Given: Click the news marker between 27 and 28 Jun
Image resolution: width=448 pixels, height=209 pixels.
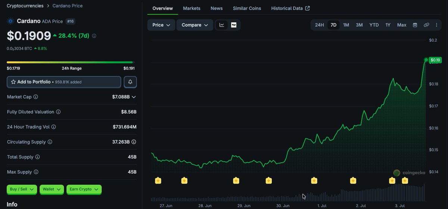Looking at the screenshot, I should pyautogui.click(x=184, y=181).
